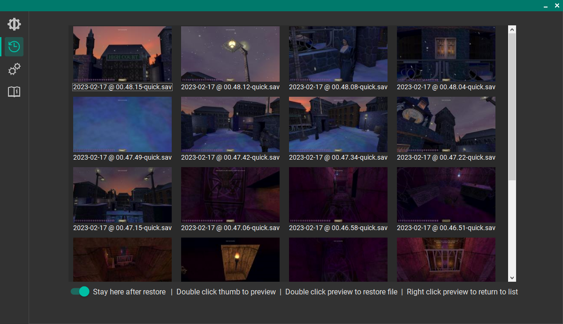Click filename label 2023-02-17 @ 00.47.49-quick.sav
This screenshot has height=324, width=563.
(x=122, y=157)
